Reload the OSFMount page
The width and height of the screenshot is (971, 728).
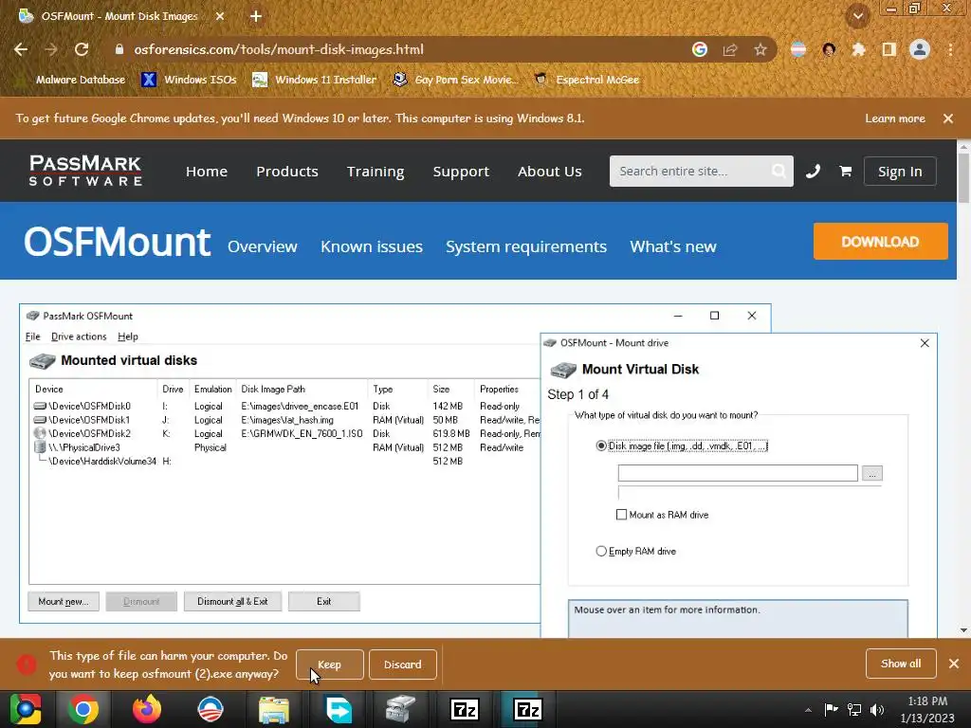click(x=82, y=49)
